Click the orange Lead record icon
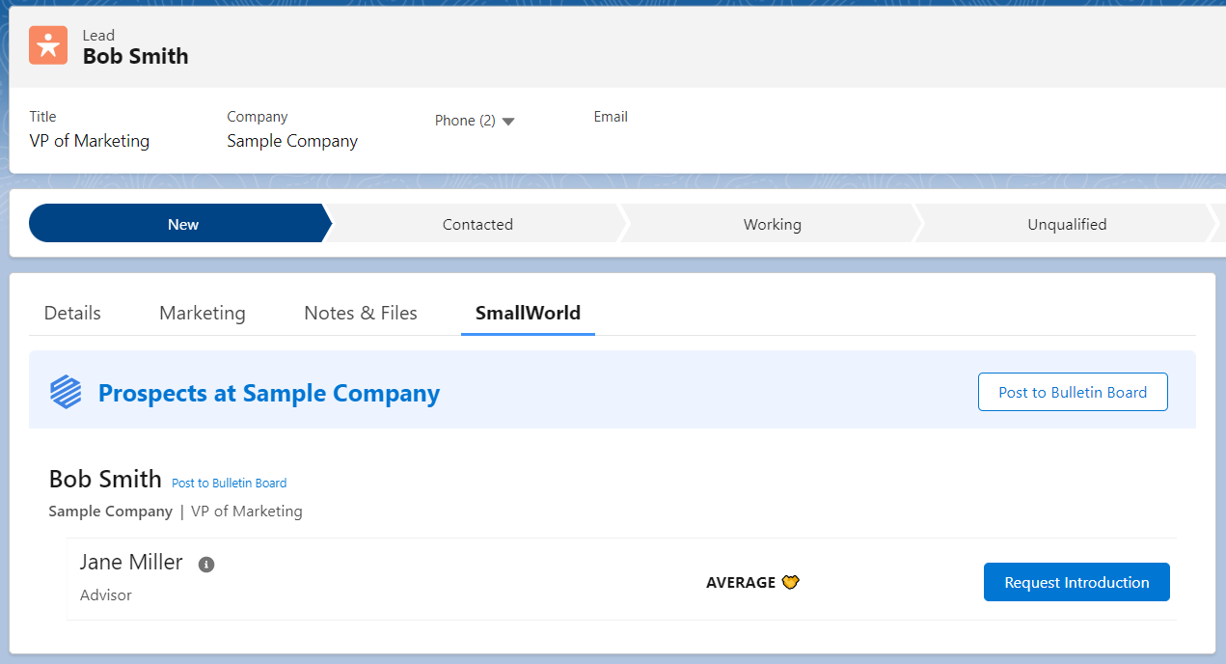The height and width of the screenshot is (664, 1226). tap(47, 45)
